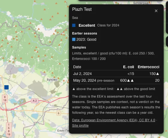Screen dimensions: 168x138
Task: Click the Бухово town label on map
Action: point(52,79)
